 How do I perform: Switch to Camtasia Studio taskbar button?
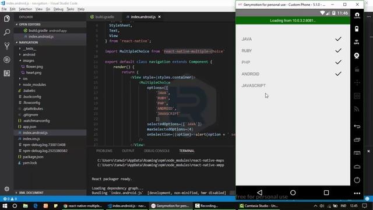click(259, 206)
